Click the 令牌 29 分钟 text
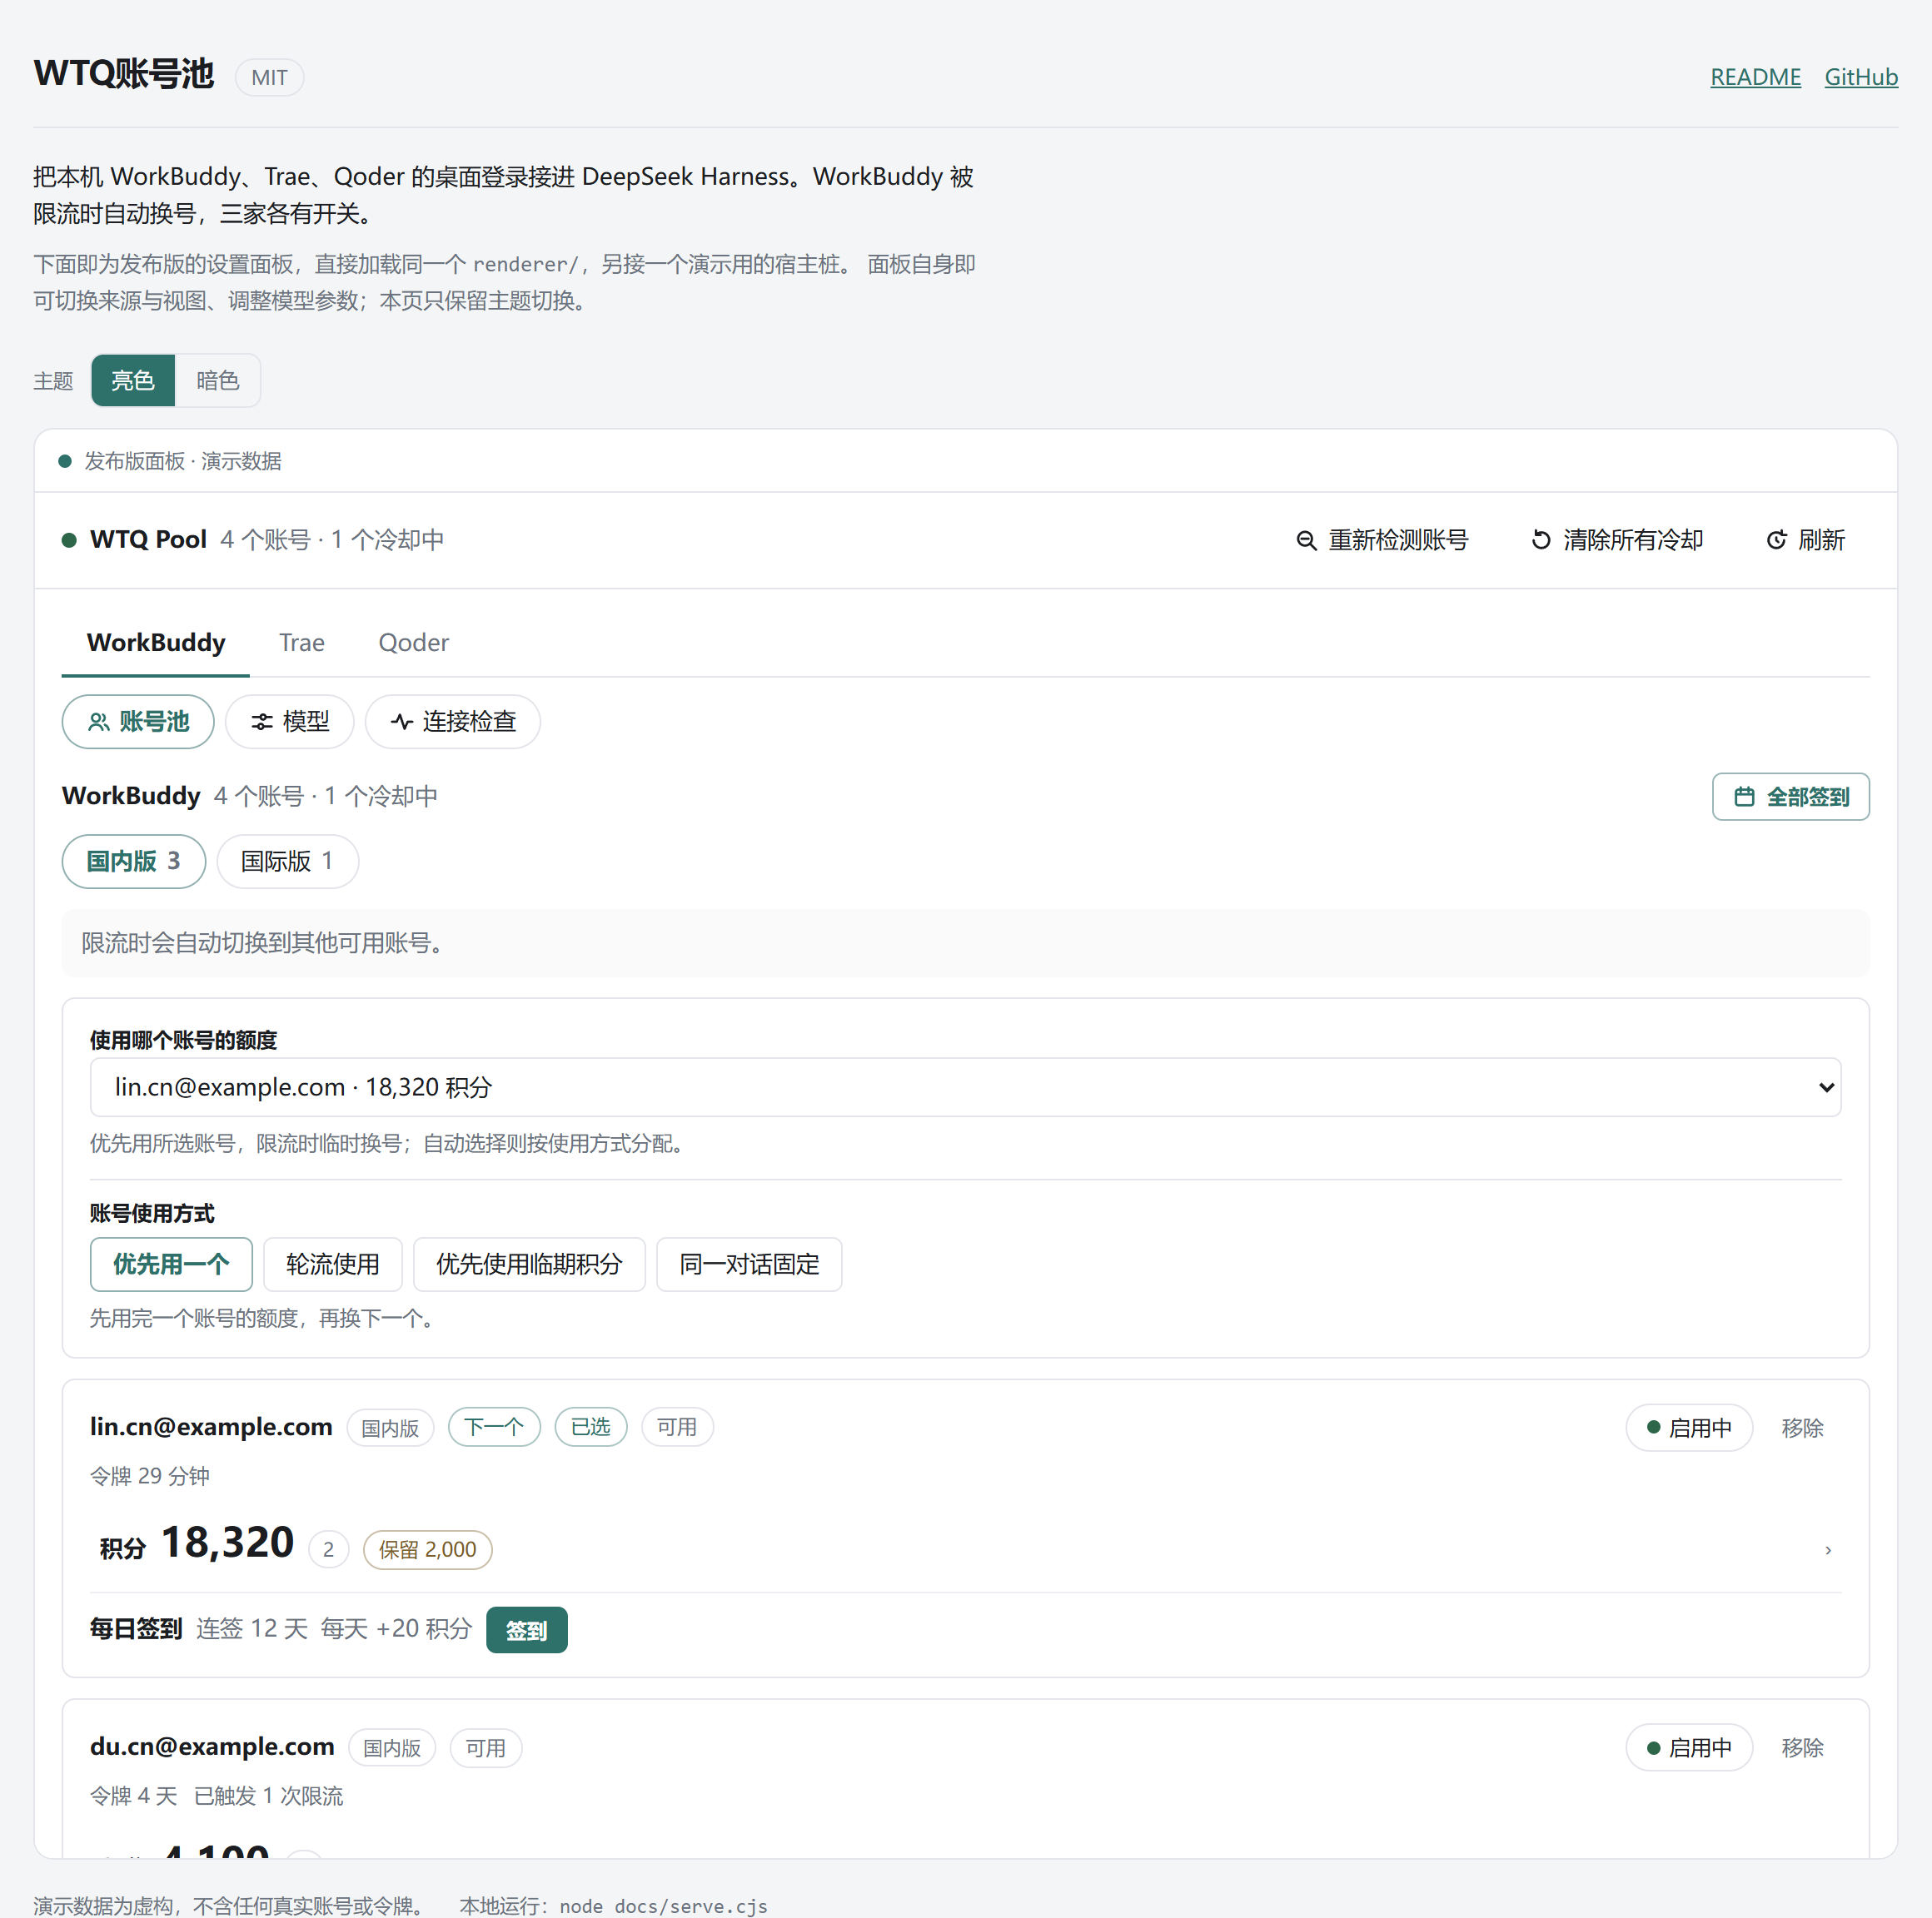Image resolution: width=1932 pixels, height=1918 pixels. 150,1476
